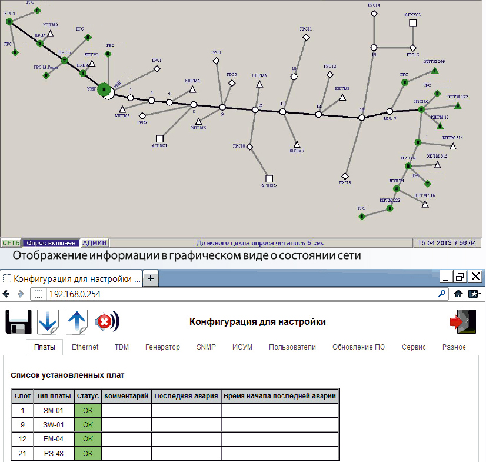
Task: Click the browser forward arrow
Action: tap(21, 294)
